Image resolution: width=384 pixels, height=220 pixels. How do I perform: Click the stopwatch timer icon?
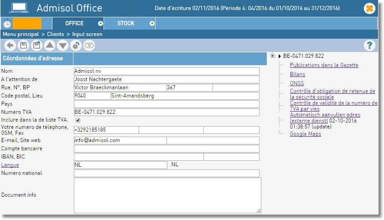7,24
